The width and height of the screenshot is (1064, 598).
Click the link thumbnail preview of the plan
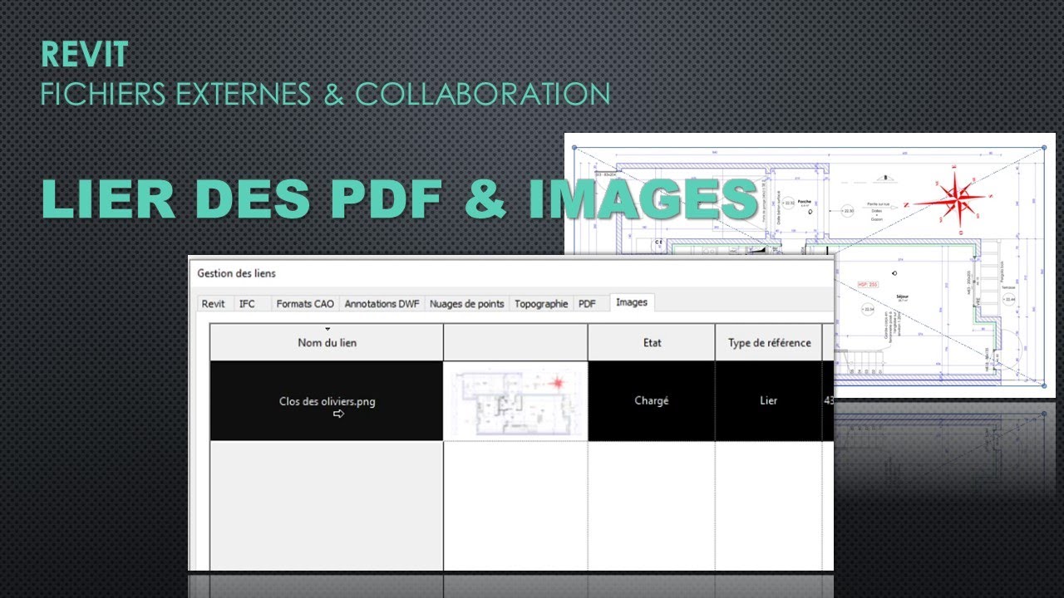pyautogui.click(x=515, y=400)
